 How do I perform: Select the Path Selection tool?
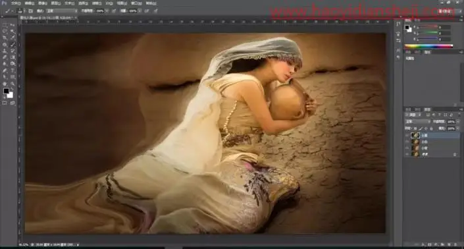coord(5,77)
